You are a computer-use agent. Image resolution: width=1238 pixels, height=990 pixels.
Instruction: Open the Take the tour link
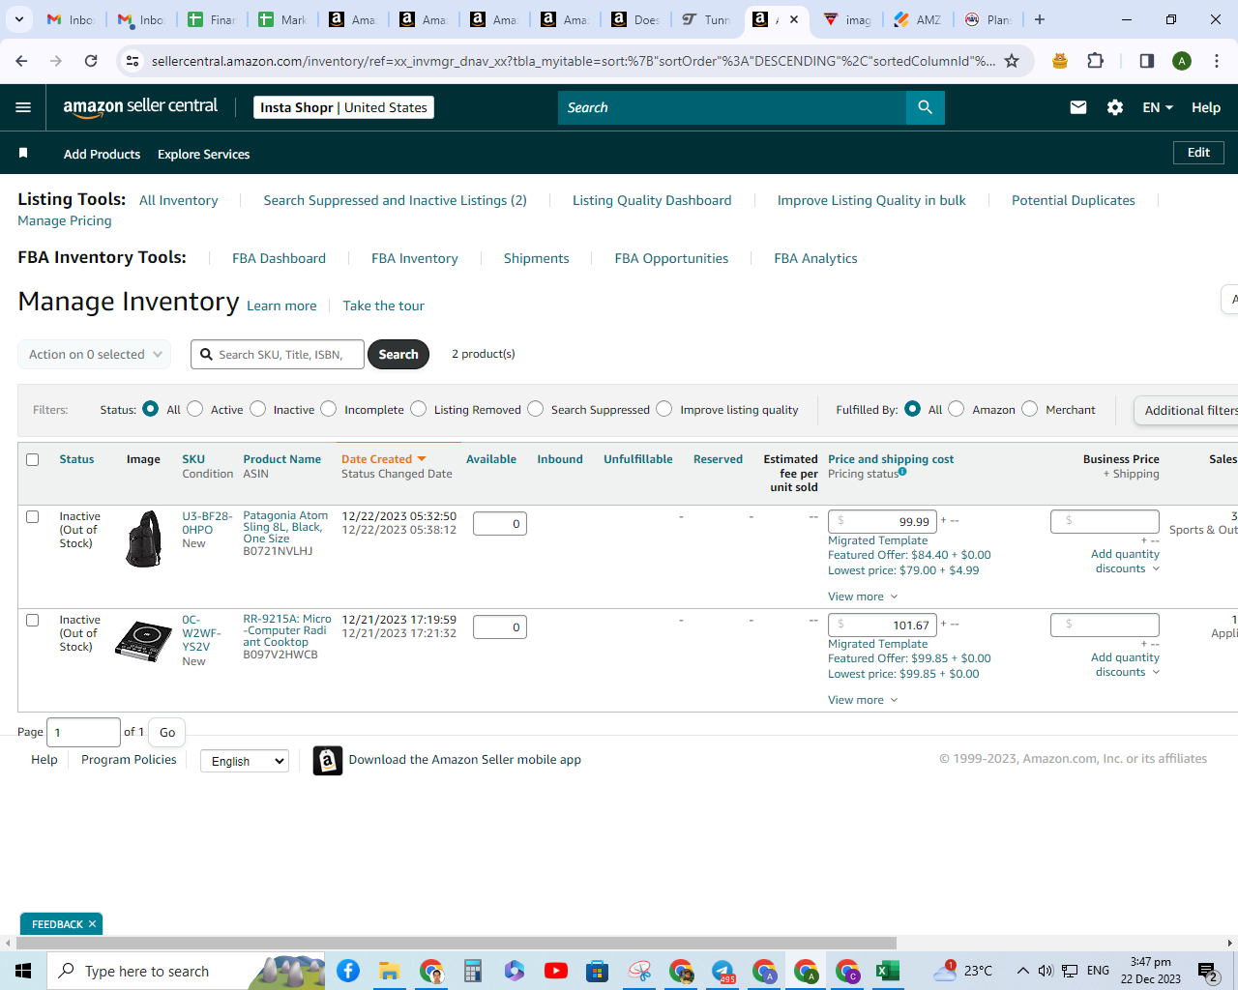point(384,306)
